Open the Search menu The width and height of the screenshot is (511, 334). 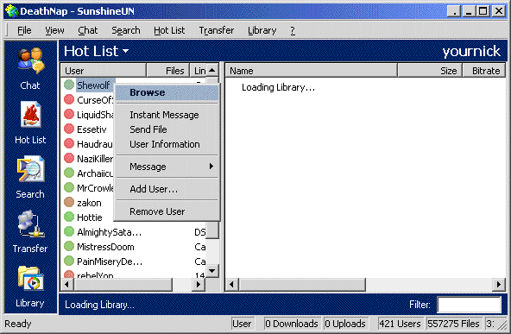tap(126, 30)
